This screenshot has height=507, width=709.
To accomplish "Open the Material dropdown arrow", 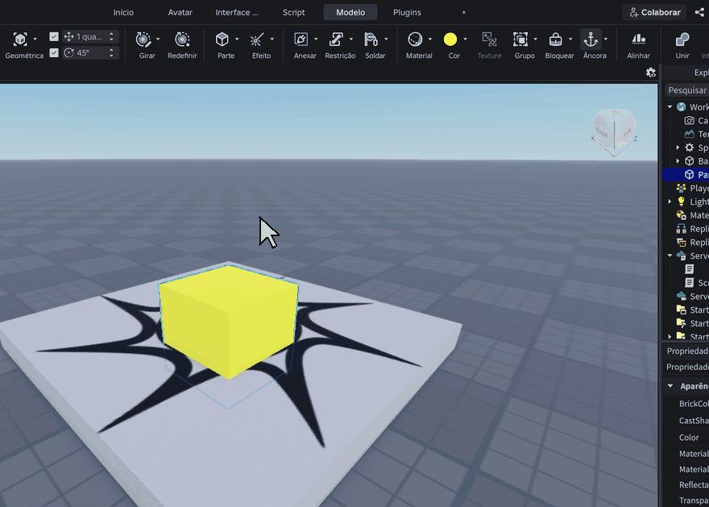I will (x=429, y=39).
